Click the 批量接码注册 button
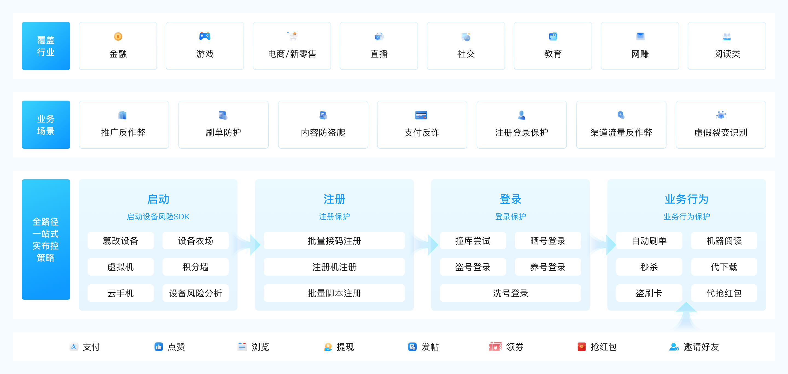This screenshot has width=788, height=374. [x=334, y=241]
